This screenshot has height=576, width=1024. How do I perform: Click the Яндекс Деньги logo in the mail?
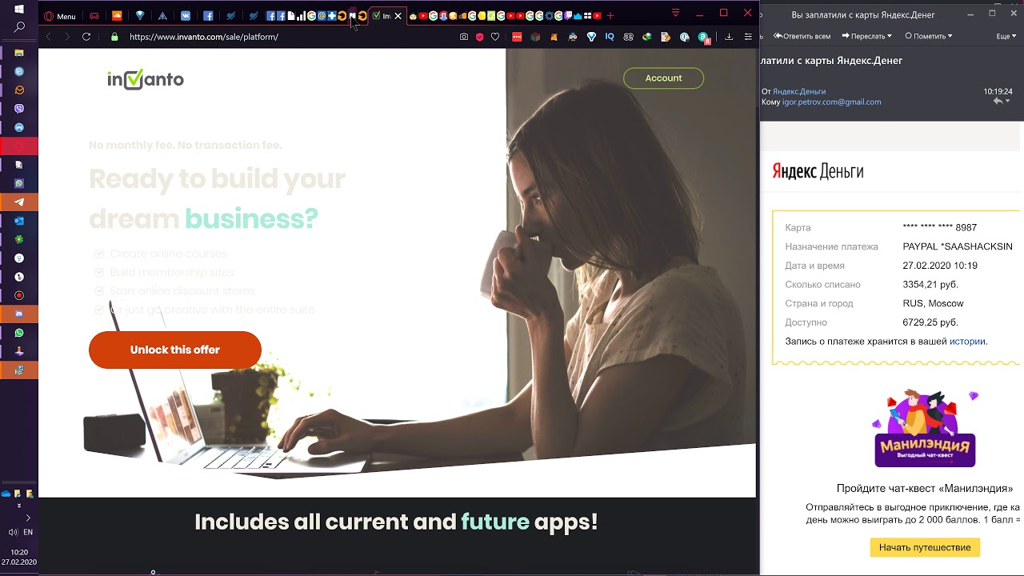(818, 171)
